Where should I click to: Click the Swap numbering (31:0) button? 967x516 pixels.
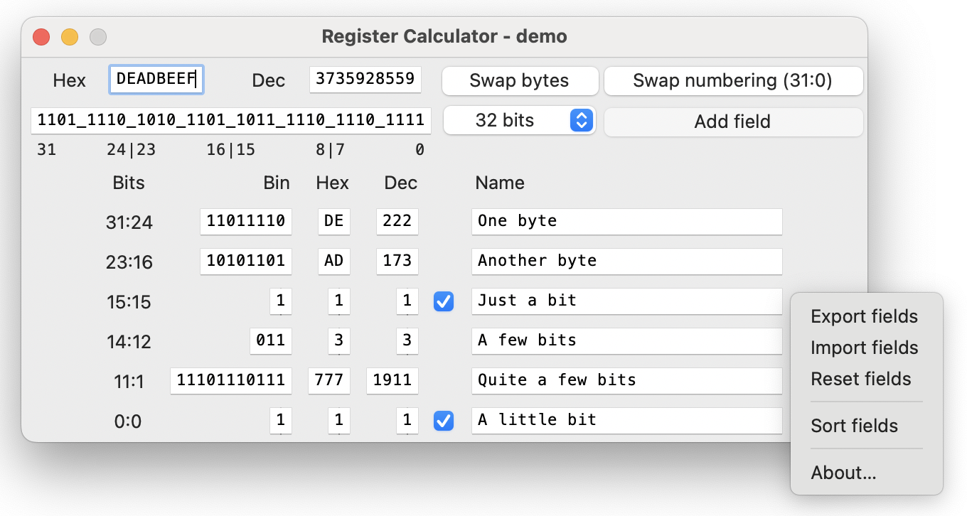(733, 80)
